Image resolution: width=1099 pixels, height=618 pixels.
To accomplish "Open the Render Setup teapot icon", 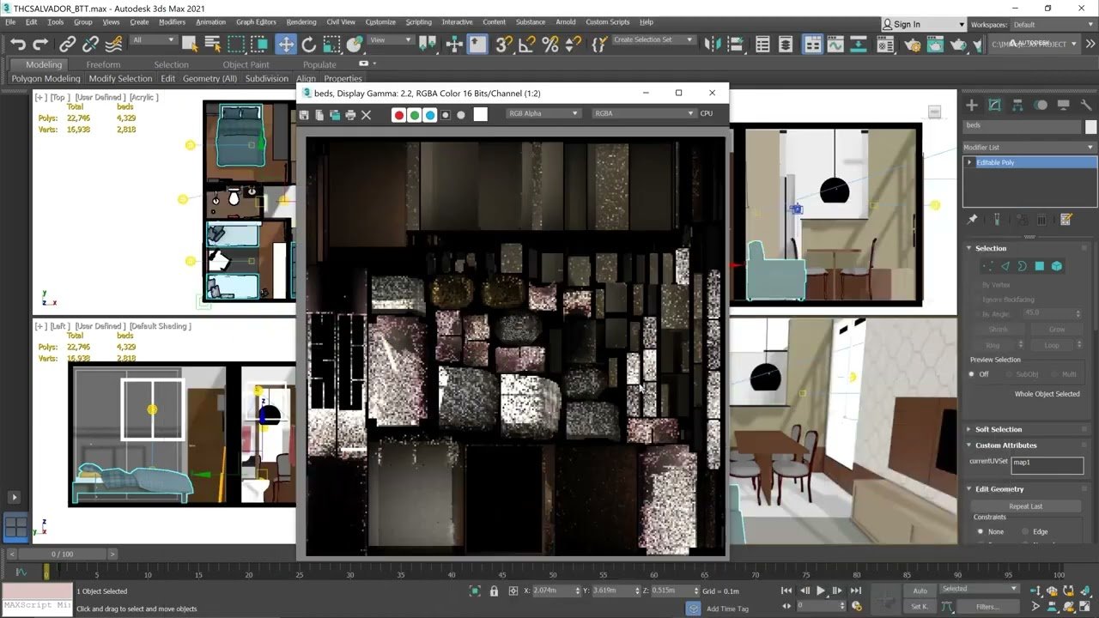I will click(913, 45).
